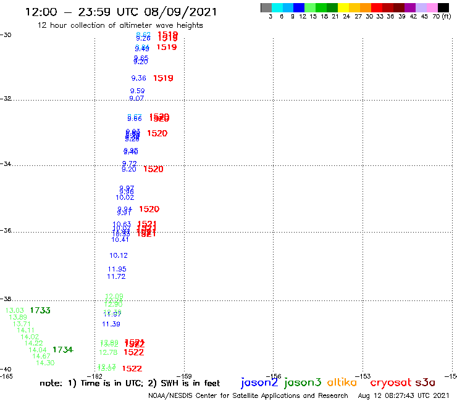
Task: Select the jason3 satellite label
Action: [303, 382]
